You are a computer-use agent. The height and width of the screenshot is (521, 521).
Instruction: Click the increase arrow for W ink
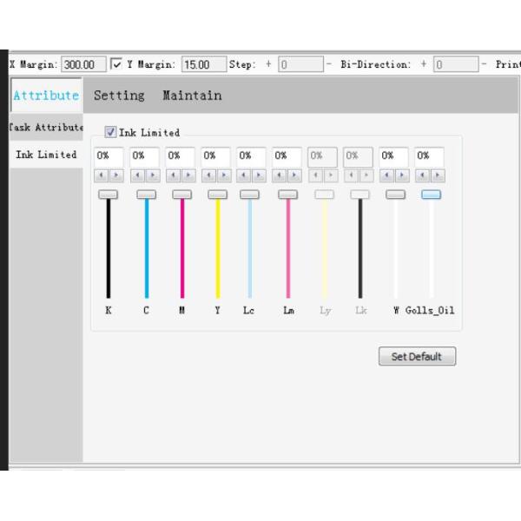402,175
